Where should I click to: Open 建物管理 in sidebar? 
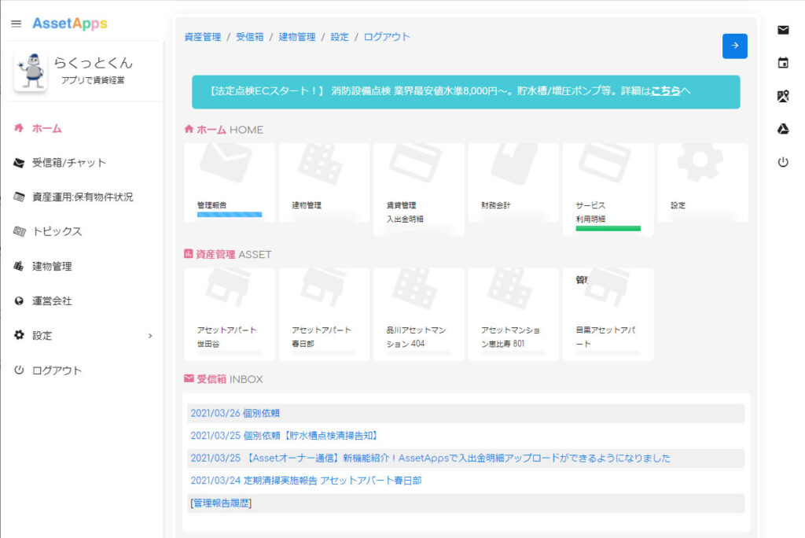tap(52, 266)
